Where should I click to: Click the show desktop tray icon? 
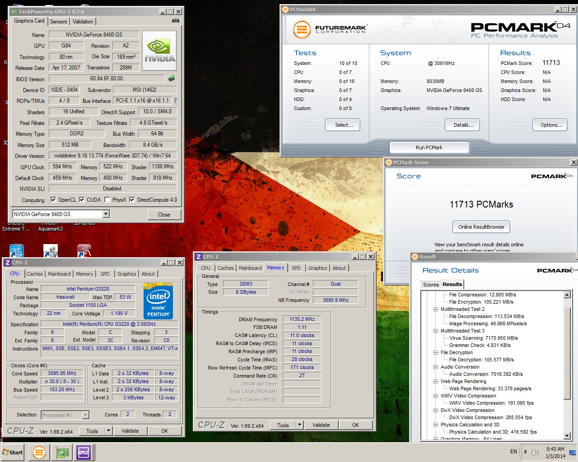tap(573, 452)
